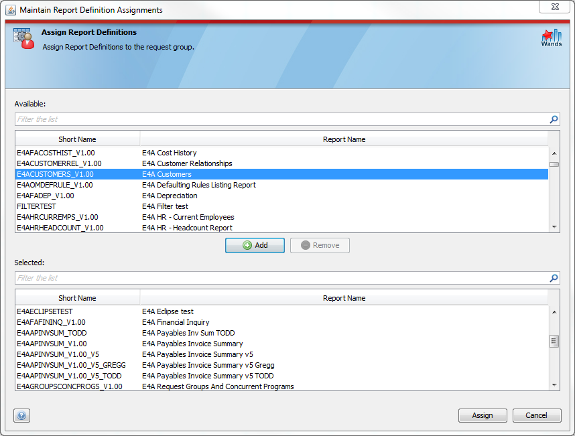The width and height of the screenshot is (575, 436).
Task: Sort Available list by Report Name header
Action: (x=344, y=139)
